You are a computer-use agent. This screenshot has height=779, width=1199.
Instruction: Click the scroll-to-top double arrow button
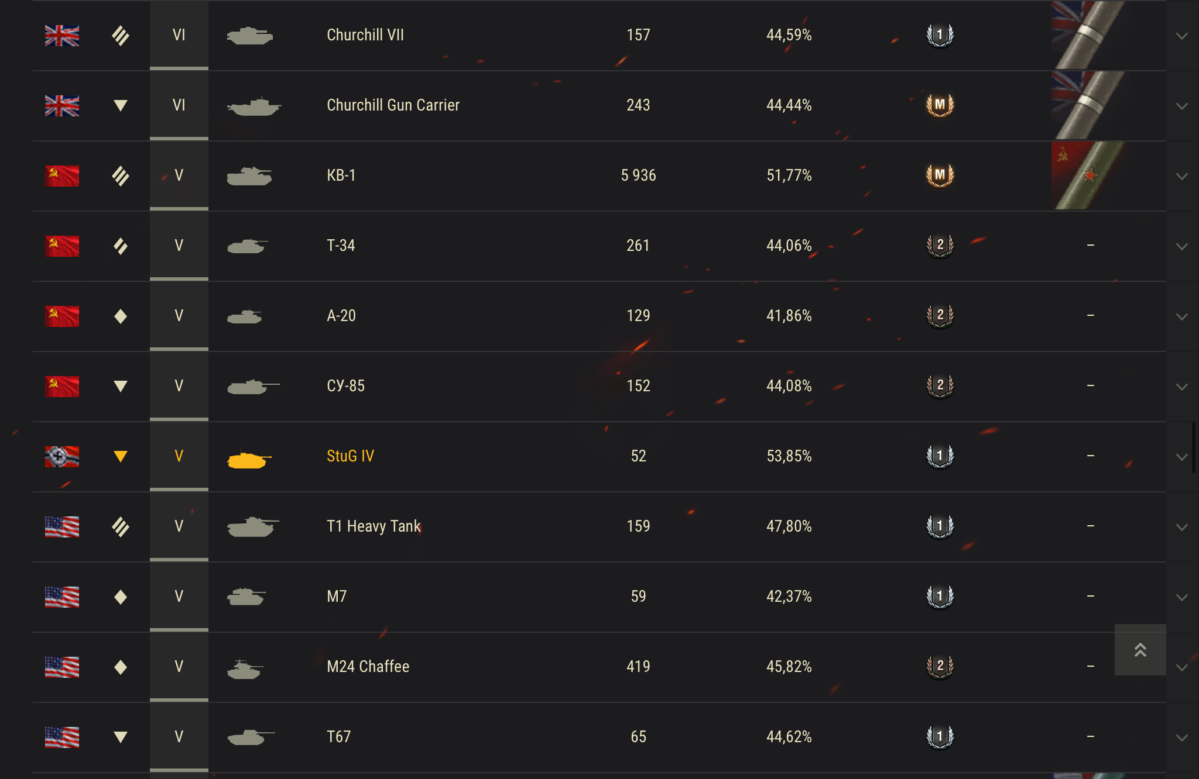pos(1140,650)
